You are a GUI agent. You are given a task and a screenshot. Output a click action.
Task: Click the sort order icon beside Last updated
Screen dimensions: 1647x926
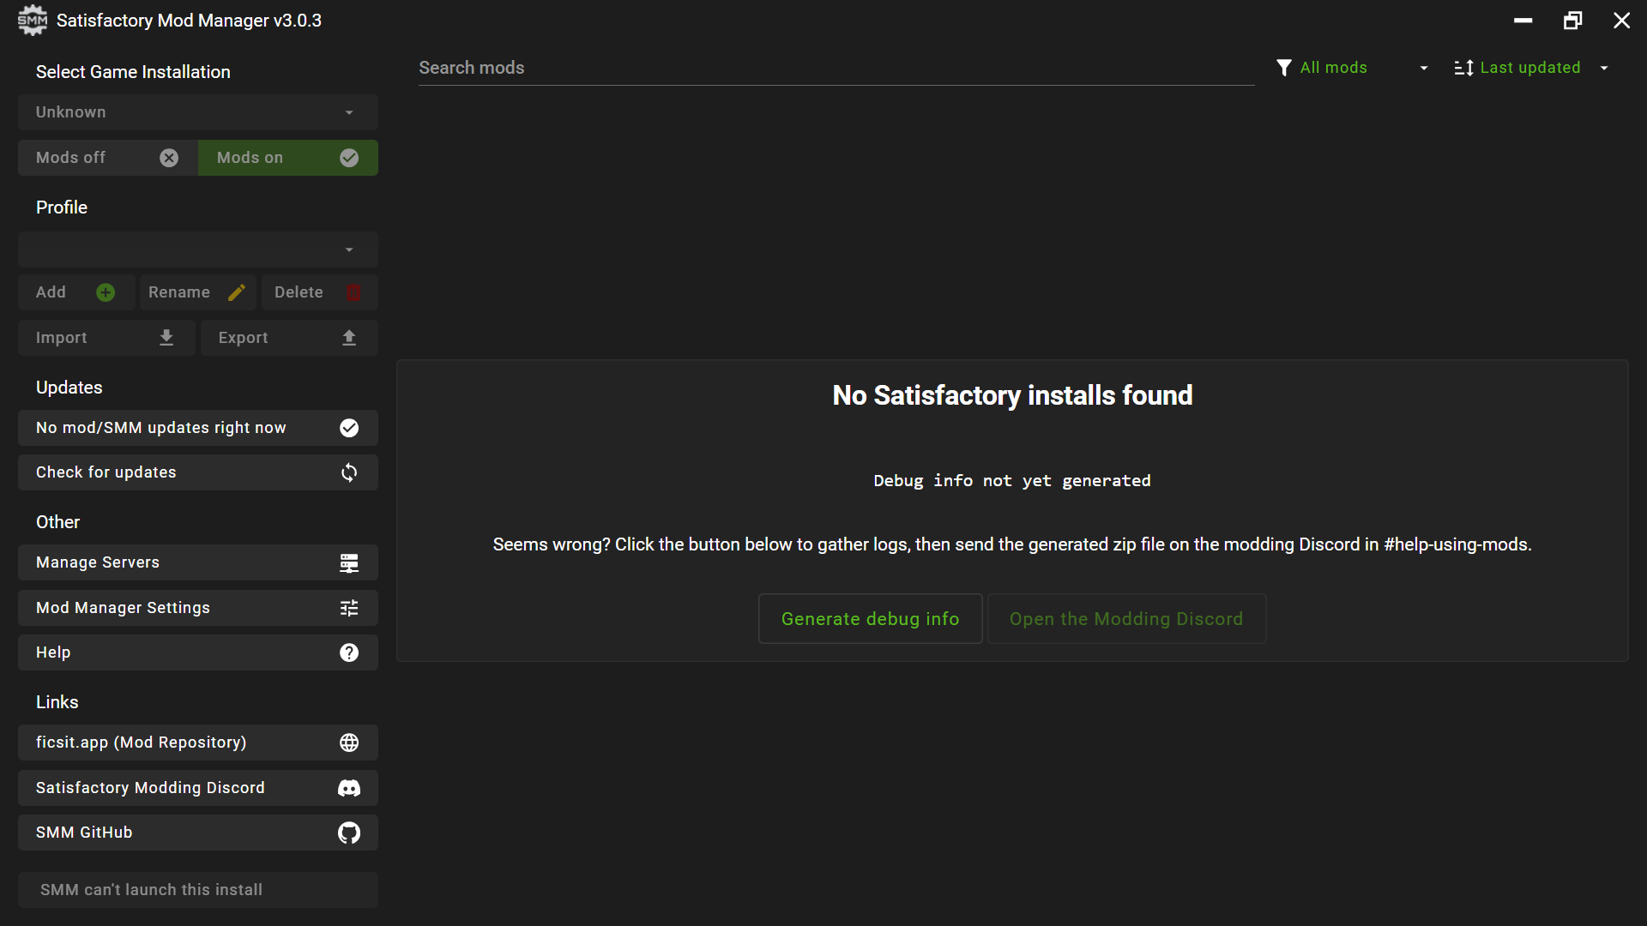(1463, 68)
